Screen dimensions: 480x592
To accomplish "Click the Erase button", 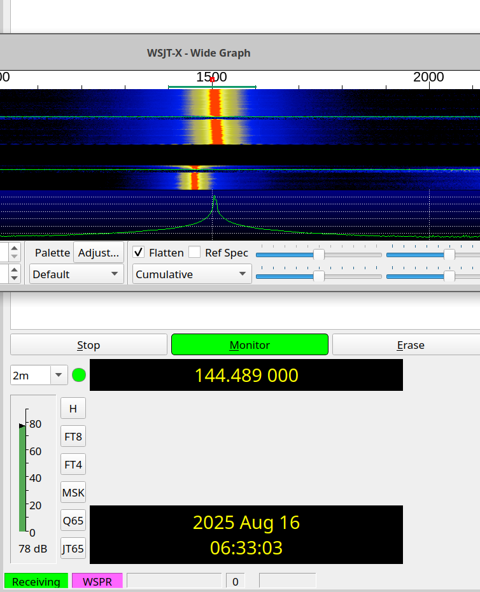I will 411,345.
